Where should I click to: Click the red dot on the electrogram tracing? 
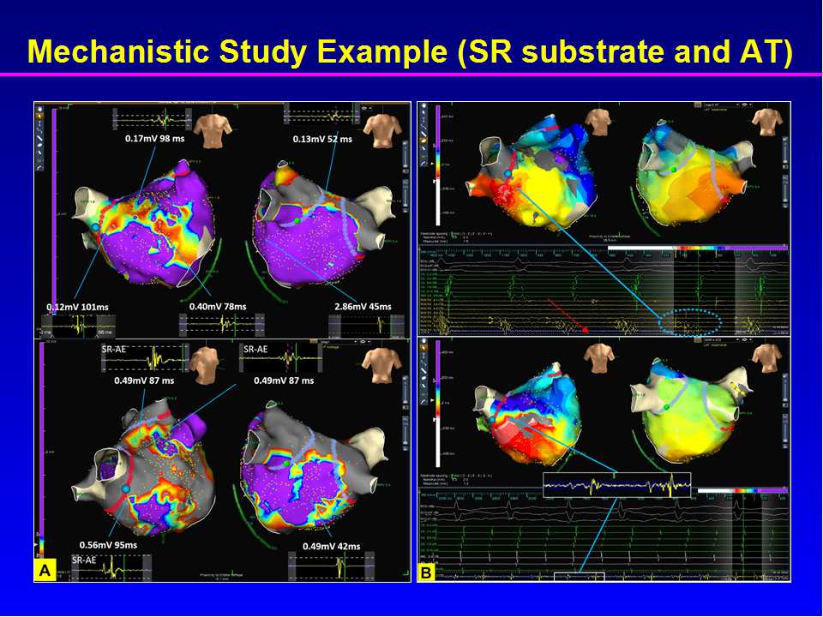pos(586,329)
